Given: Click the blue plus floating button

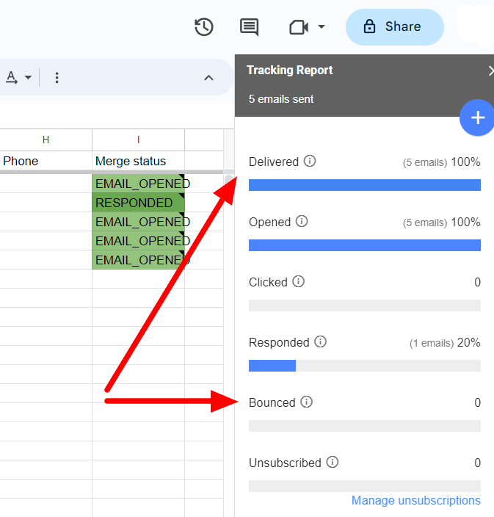Looking at the screenshot, I should point(477,117).
